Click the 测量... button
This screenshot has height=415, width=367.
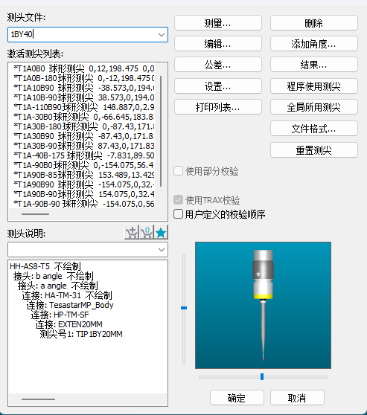(218, 23)
